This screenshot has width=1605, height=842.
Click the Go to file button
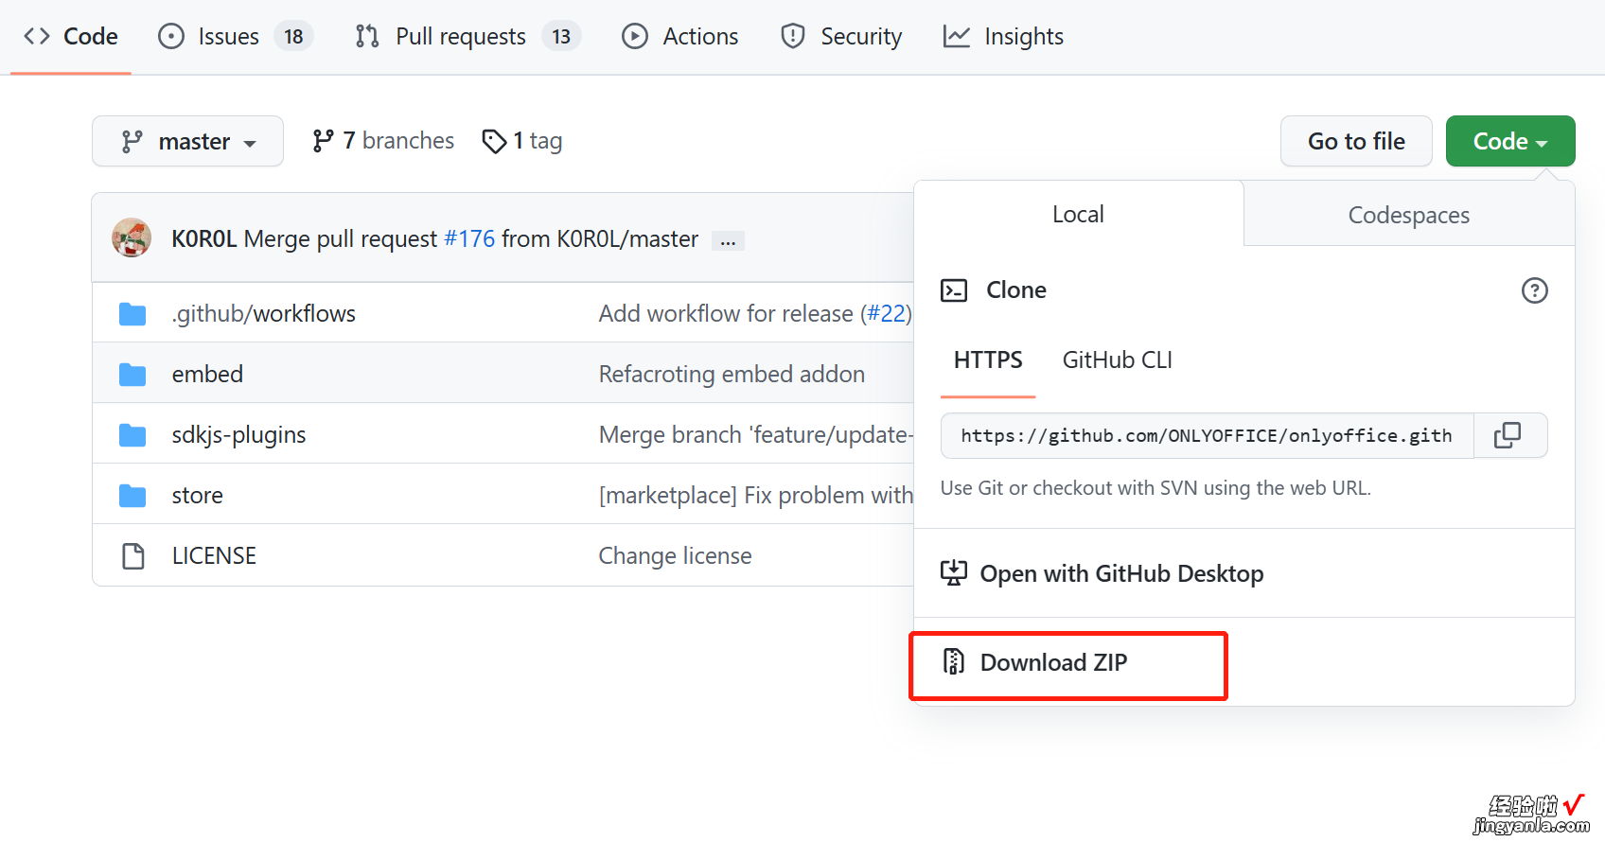pyautogui.click(x=1356, y=141)
